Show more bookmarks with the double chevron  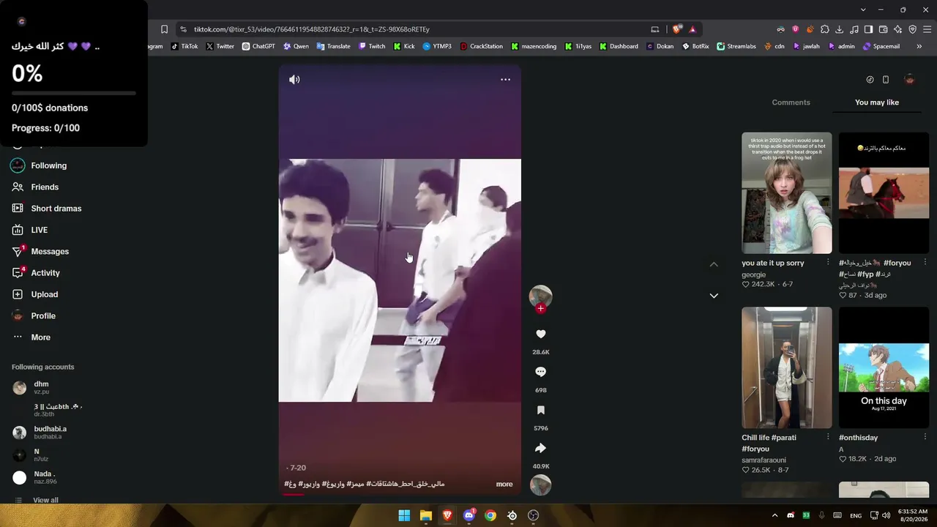[919, 46]
